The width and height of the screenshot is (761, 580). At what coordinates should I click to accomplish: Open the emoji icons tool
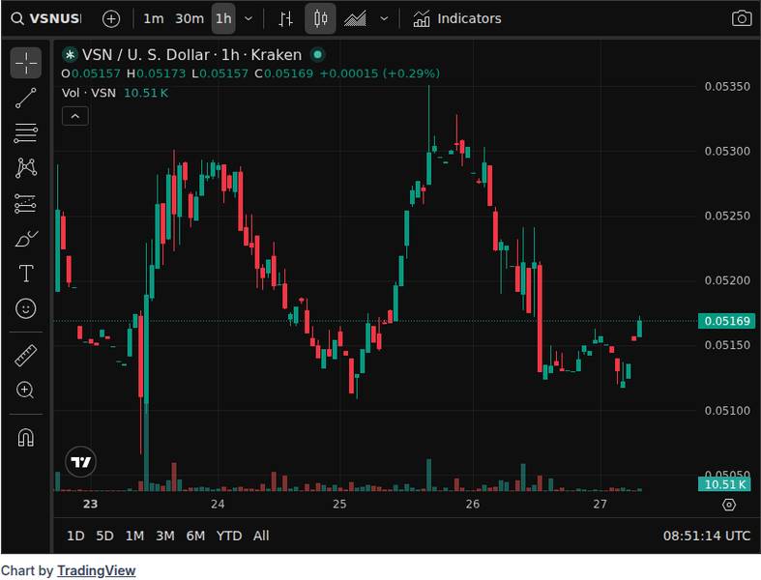26,308
